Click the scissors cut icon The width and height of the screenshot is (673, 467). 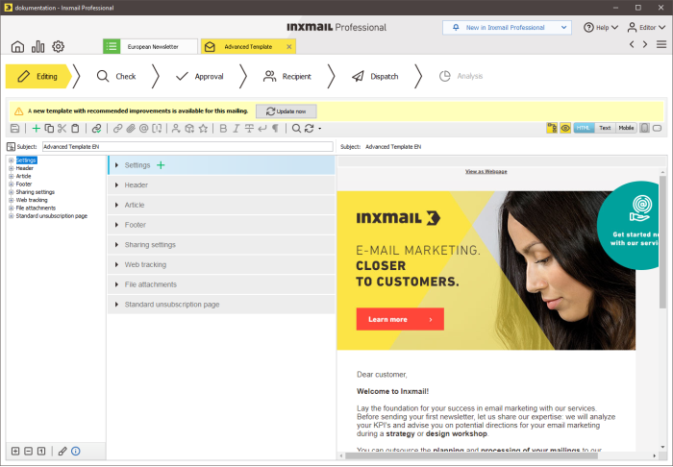(x=62, y=128)
